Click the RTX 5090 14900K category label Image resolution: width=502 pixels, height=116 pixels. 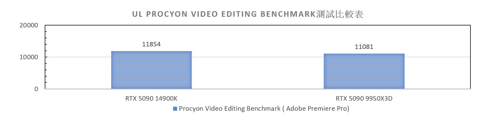pos(151,99)
